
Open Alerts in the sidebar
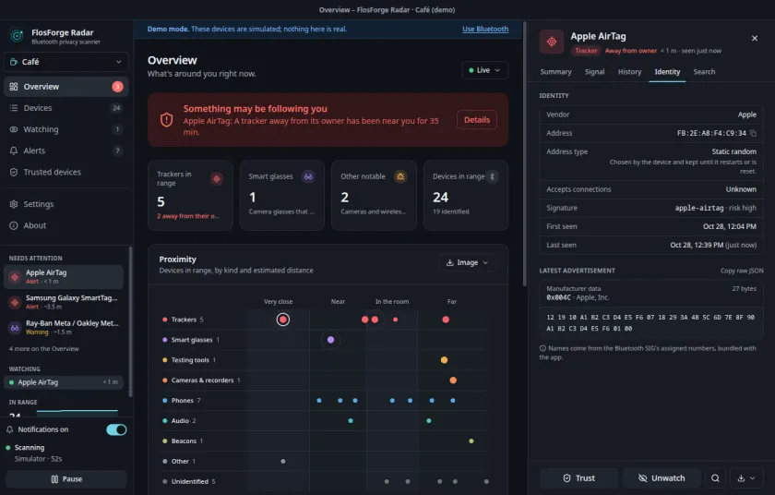[66, 151]
